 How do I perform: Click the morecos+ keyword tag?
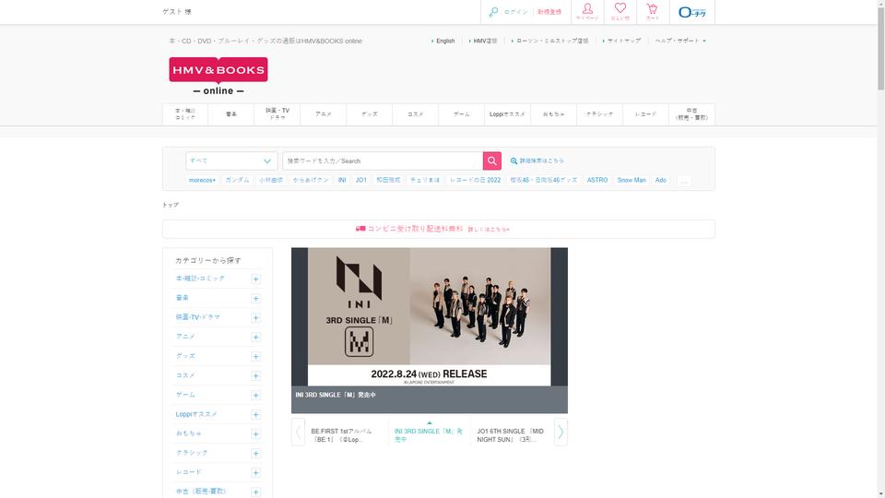tap(202, 180)
